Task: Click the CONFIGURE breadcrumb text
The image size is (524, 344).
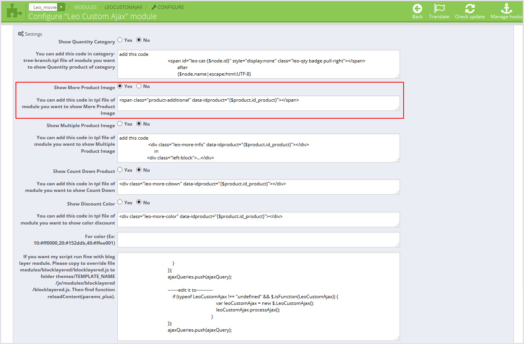Action: point(171,7)
